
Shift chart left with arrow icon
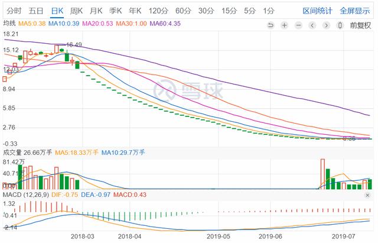[312, 25]
